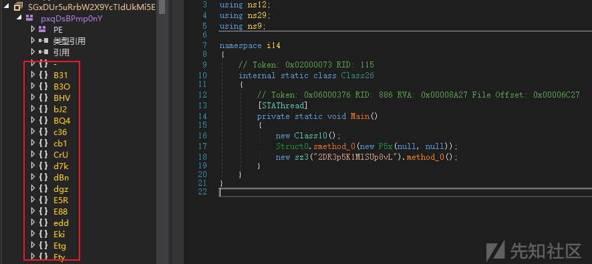592x264 pixels.
Task: Select the cb1 namespace row
Action: [x=60, y=143]
